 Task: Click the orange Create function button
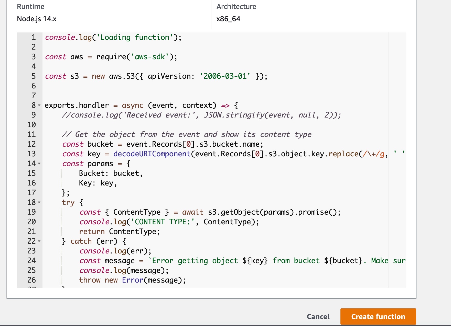(x=378, y=317)
